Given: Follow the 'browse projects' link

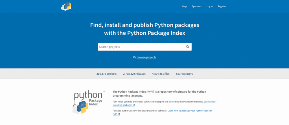Looking at the screenshot, I should pyautogui.click(x=146, y=57).
